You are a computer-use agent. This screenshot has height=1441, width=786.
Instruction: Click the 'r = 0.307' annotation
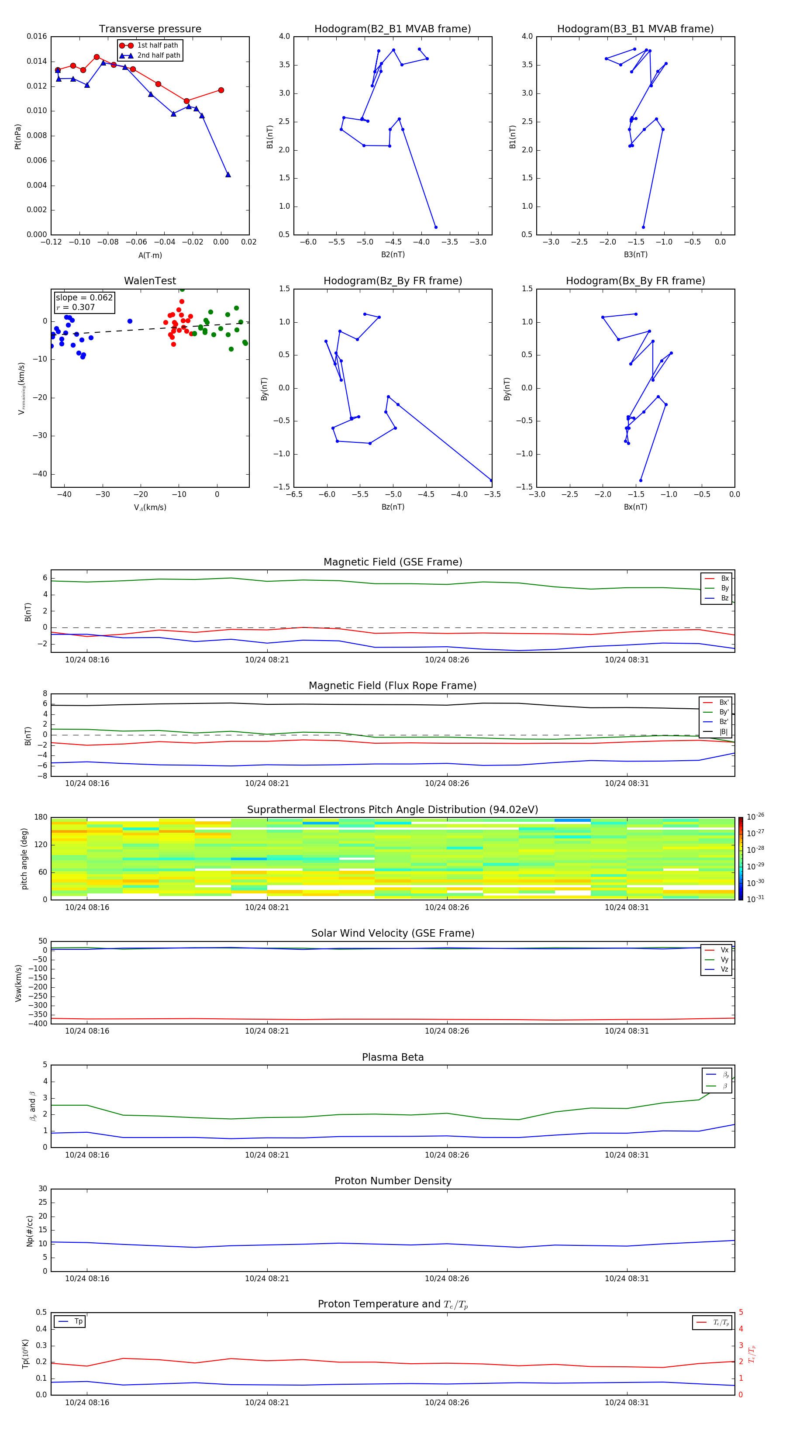[x=76, y=307]
